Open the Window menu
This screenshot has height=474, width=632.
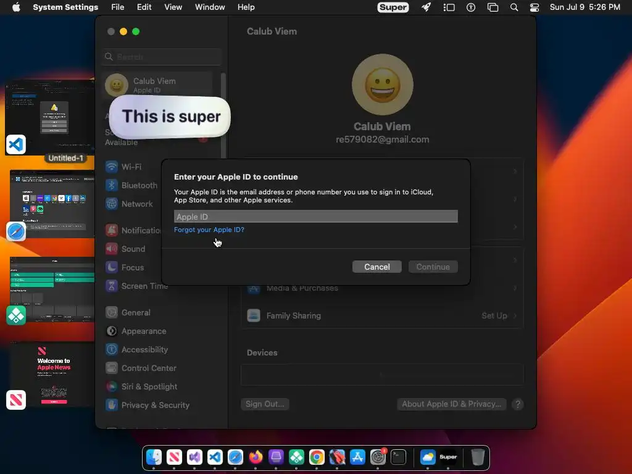[210, 7]
